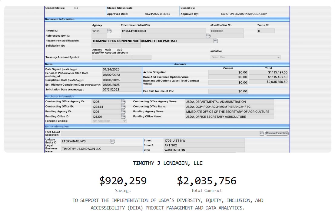
Task: Click the Street2 apartment address field
Action: point(203,145)
